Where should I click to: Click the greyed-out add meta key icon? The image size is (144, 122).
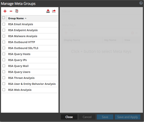pyautogui.click(x=66, y=33)
